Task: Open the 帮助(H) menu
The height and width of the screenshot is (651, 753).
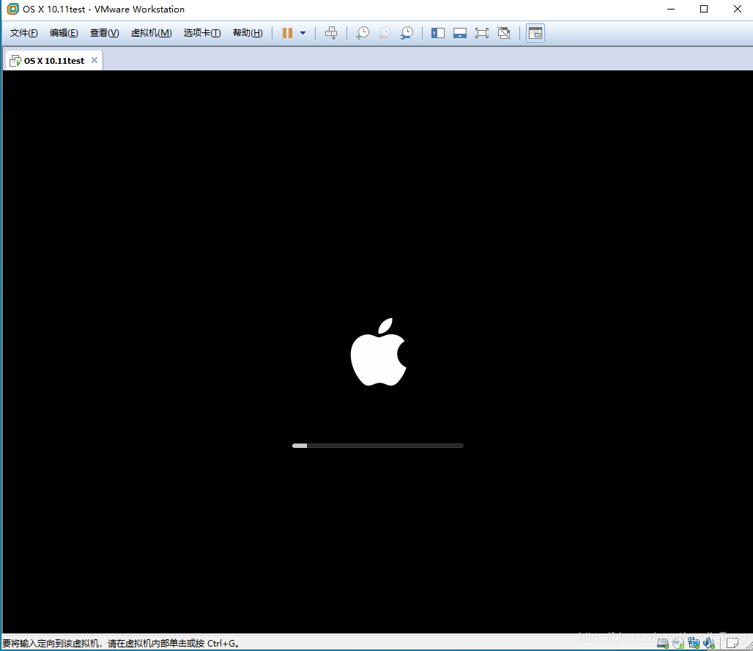Action: pos(248,33)
